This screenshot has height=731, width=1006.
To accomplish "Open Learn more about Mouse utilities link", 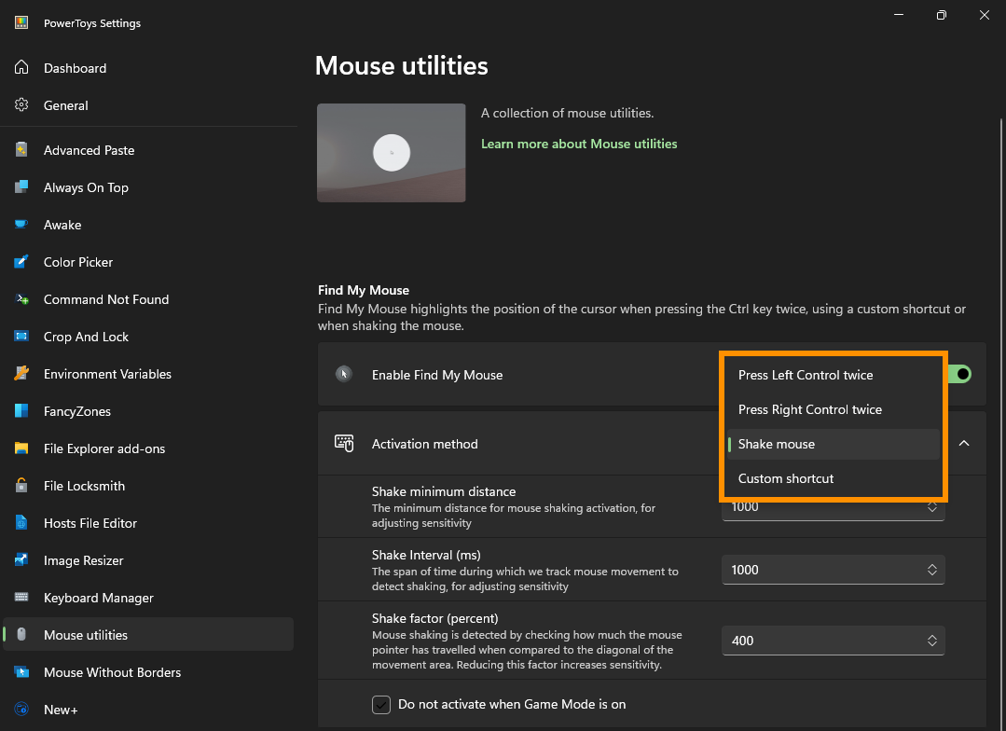I will pos(579,144).
